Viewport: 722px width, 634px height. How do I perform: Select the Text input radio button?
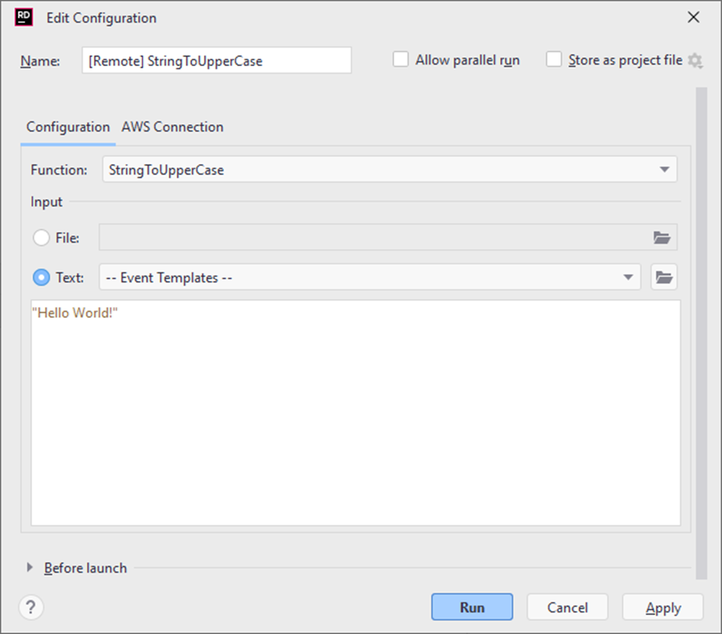point(41,278)
